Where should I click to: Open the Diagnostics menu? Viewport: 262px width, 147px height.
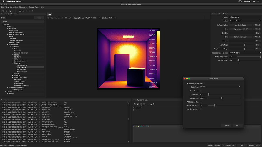pyautogui.click(x=23, y=7)
